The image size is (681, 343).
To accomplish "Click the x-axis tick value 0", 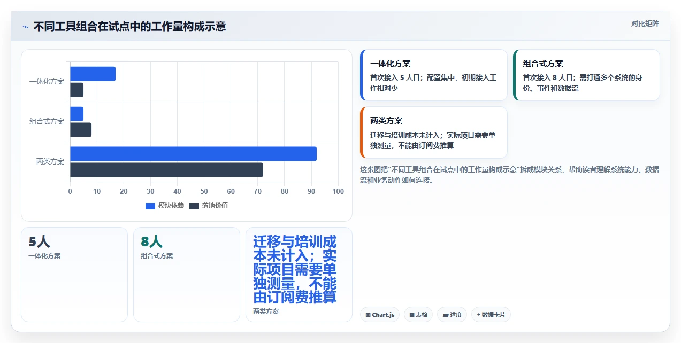I will (x=70, y=192).
